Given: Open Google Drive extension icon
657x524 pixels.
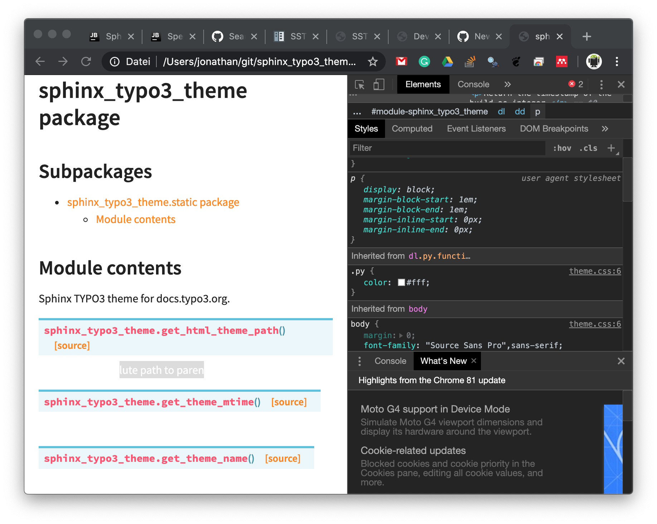Looking at the screenshot, I should pyautogui.click(x=447, y=61).
